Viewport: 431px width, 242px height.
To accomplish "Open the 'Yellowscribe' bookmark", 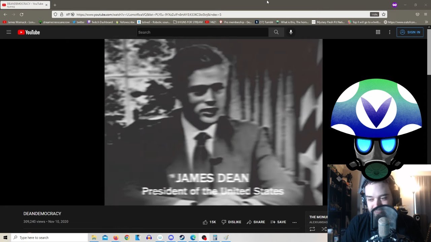I will [x=125, y=22].
